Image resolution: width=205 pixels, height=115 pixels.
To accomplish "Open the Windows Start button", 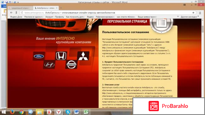I will coord(4,112).
